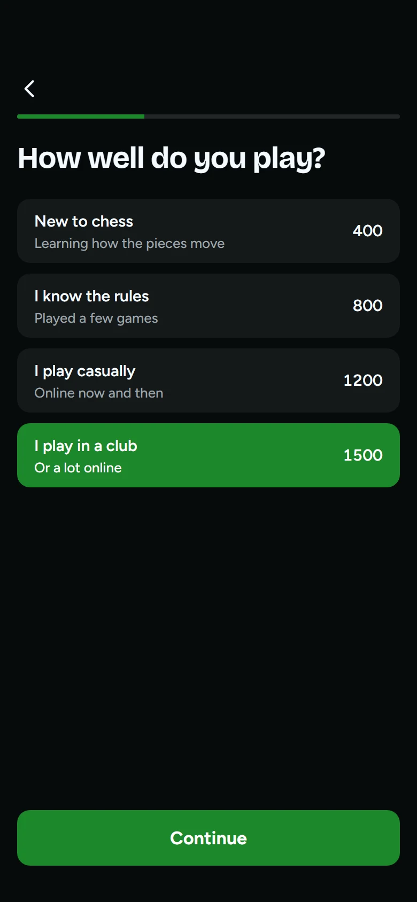
Task: Click the "How well do you play?" heading
Action: click(x=172, y=159)
